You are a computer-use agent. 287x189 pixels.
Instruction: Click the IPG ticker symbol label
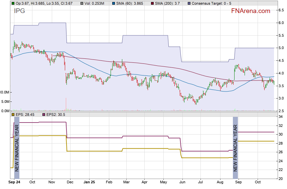tap(19, 11)
